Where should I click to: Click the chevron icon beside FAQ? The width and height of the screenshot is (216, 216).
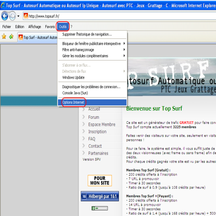coord(83,138)
